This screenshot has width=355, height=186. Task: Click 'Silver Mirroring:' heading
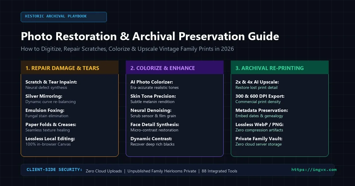[x=43, y=96]
